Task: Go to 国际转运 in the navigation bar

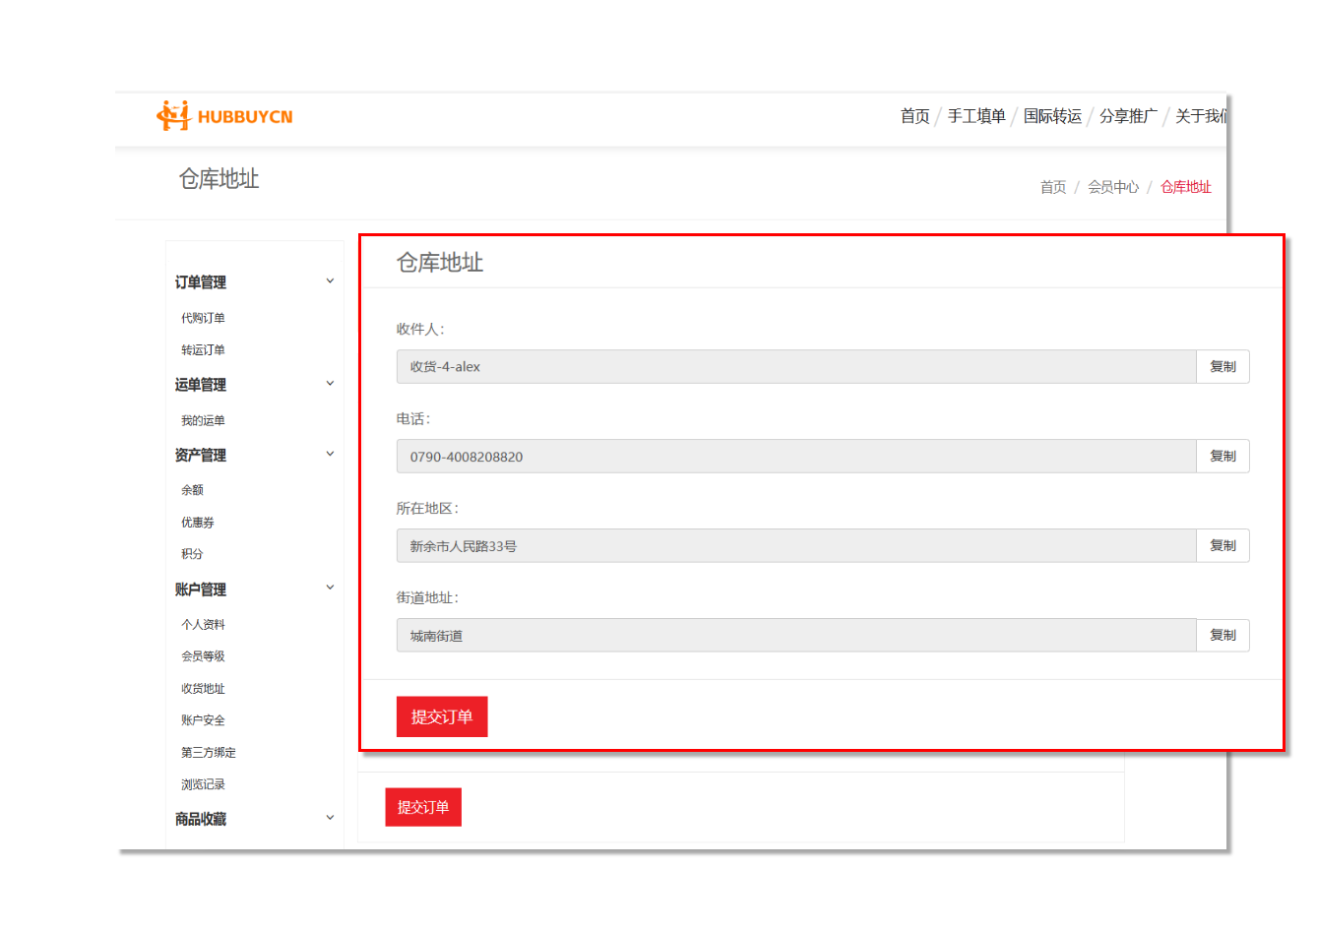Action: (1052, 116)
